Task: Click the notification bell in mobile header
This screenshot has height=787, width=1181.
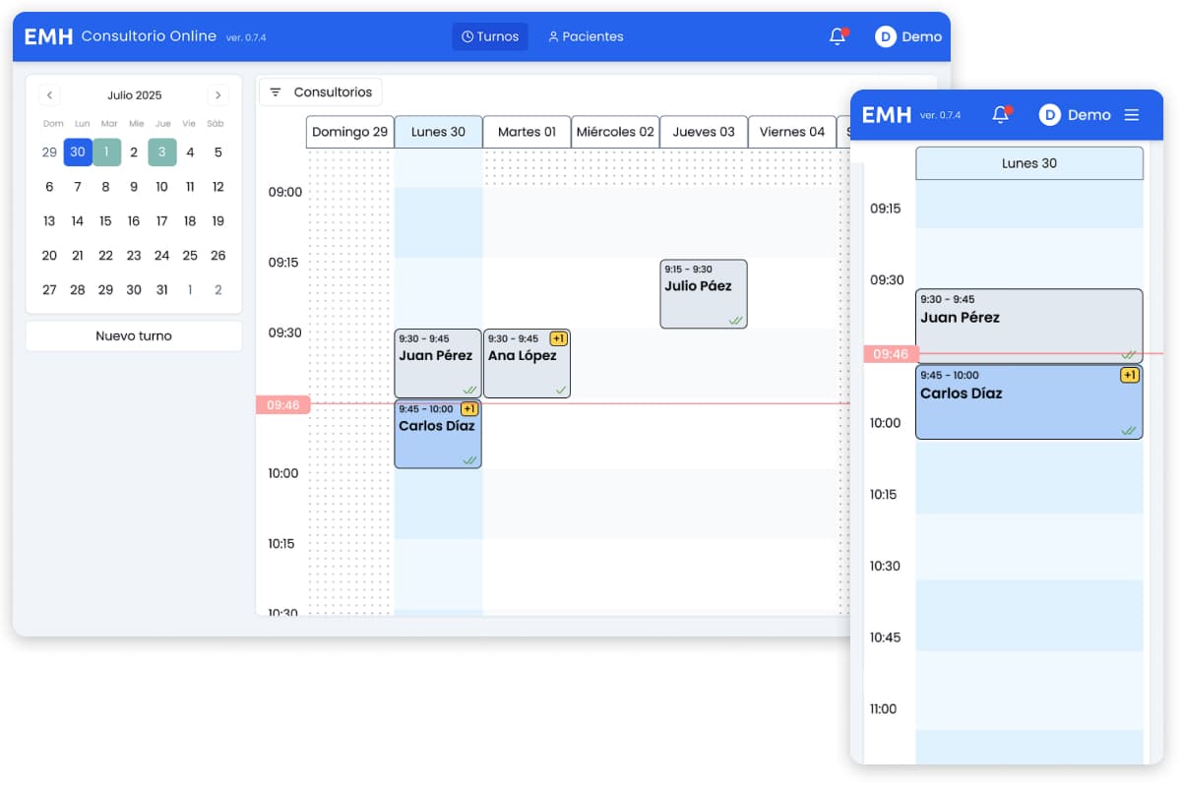Action: [1001, 114]
